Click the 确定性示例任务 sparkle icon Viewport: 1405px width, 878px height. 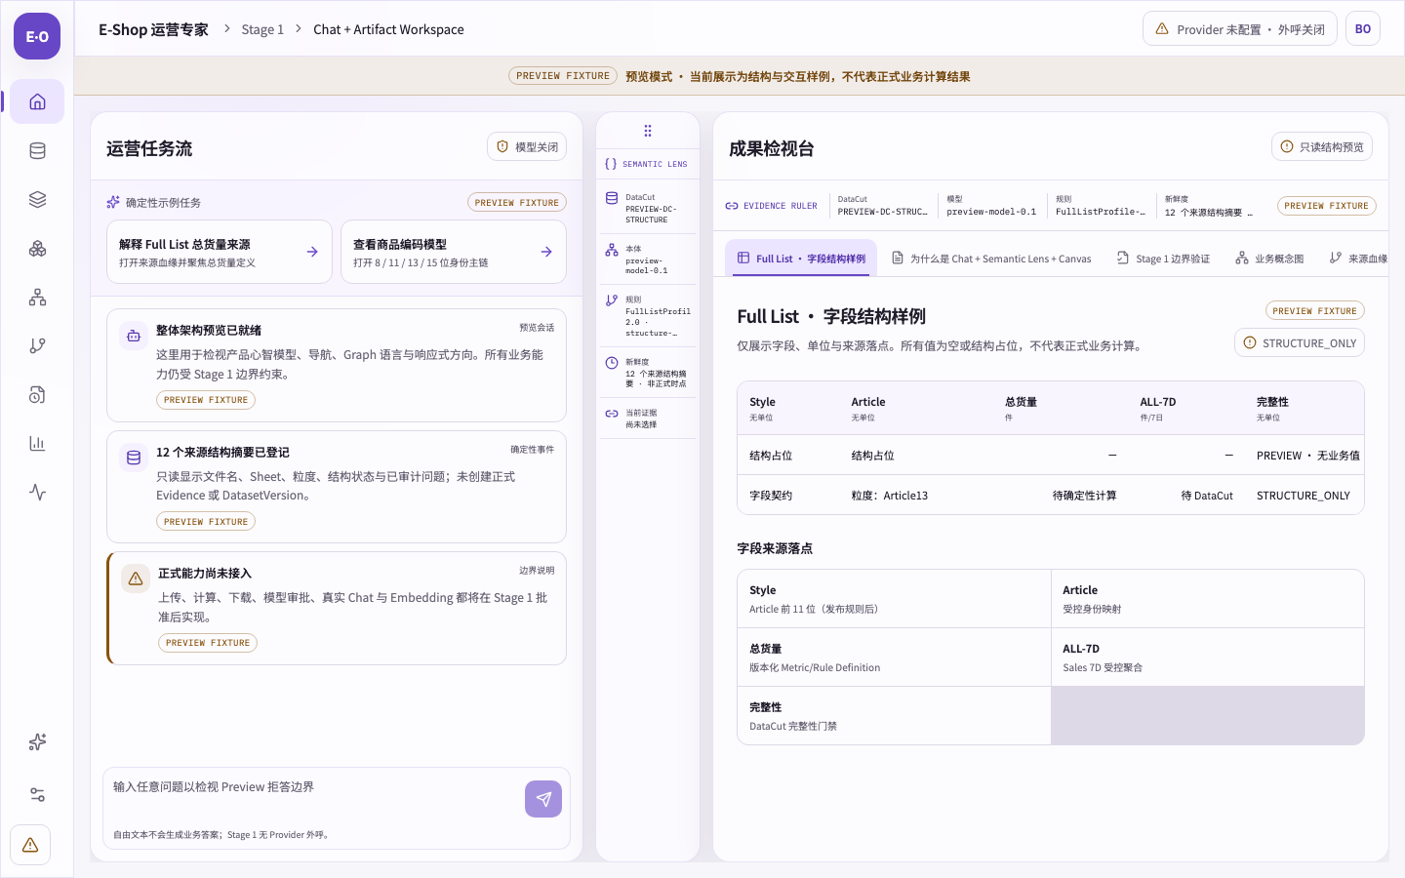(113, 202)
